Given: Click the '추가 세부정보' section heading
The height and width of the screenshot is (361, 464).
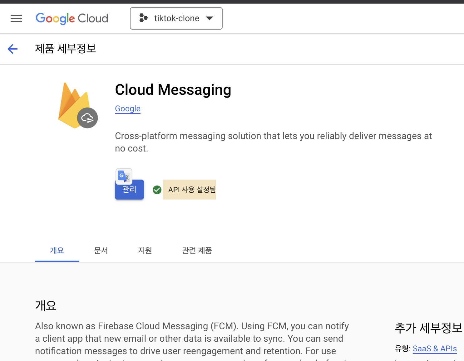Looking at the screenshot, I should 428,328.
